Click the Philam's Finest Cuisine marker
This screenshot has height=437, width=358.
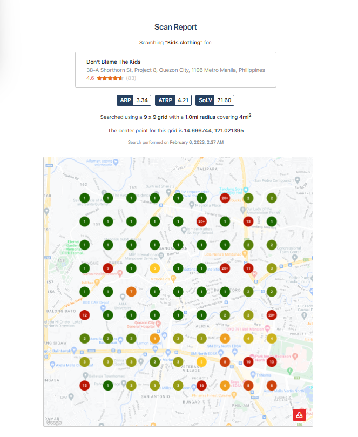coord(234,395)
